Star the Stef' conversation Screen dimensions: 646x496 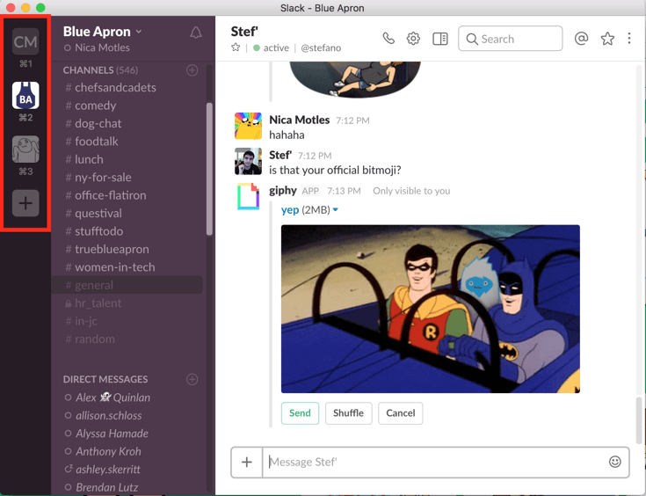click(x=236, y=47)
